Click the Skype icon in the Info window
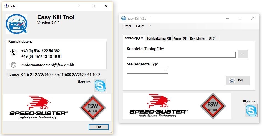The width and height of the screenshot is (262, 136). point(100,86)
